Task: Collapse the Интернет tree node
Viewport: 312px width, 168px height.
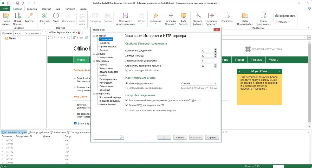Action: tap(94, 36)
